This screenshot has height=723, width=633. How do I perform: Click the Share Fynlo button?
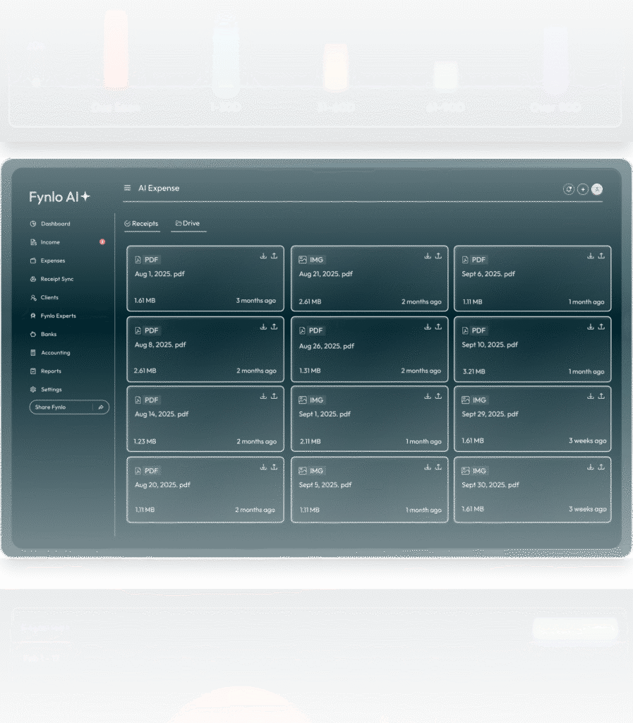(60, 407)
